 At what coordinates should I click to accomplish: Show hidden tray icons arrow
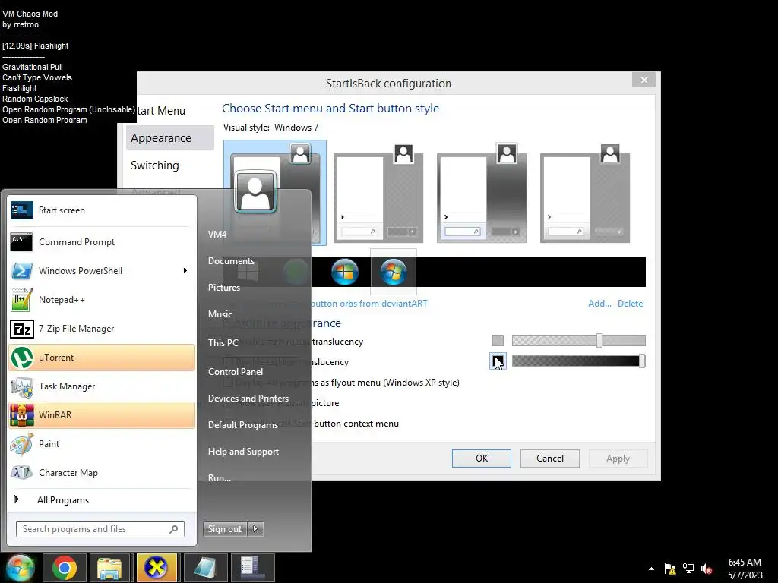click(651, 569)
